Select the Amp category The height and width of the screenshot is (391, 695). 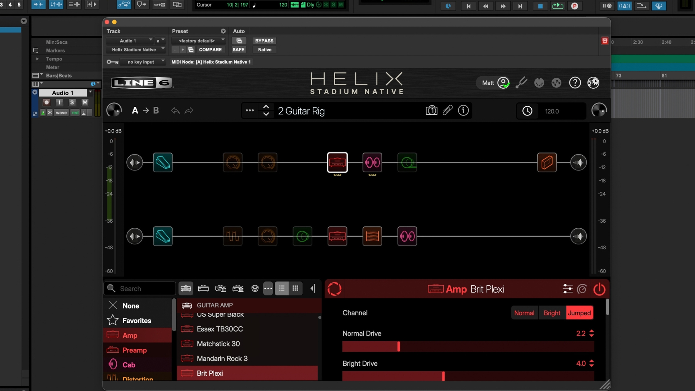138,335
